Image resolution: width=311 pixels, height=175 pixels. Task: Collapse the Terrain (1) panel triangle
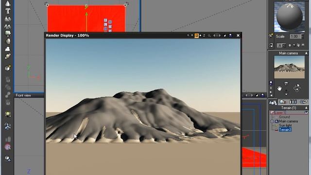click(306, 108)
